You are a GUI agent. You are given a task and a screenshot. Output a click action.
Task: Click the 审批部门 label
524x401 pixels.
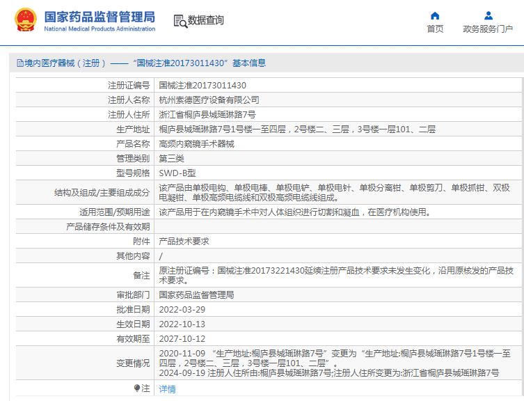[x=133, y=295]
